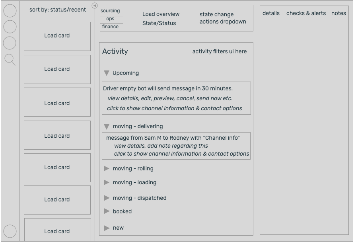
Task: Open activity filters UI
Action: pos(220,51)
